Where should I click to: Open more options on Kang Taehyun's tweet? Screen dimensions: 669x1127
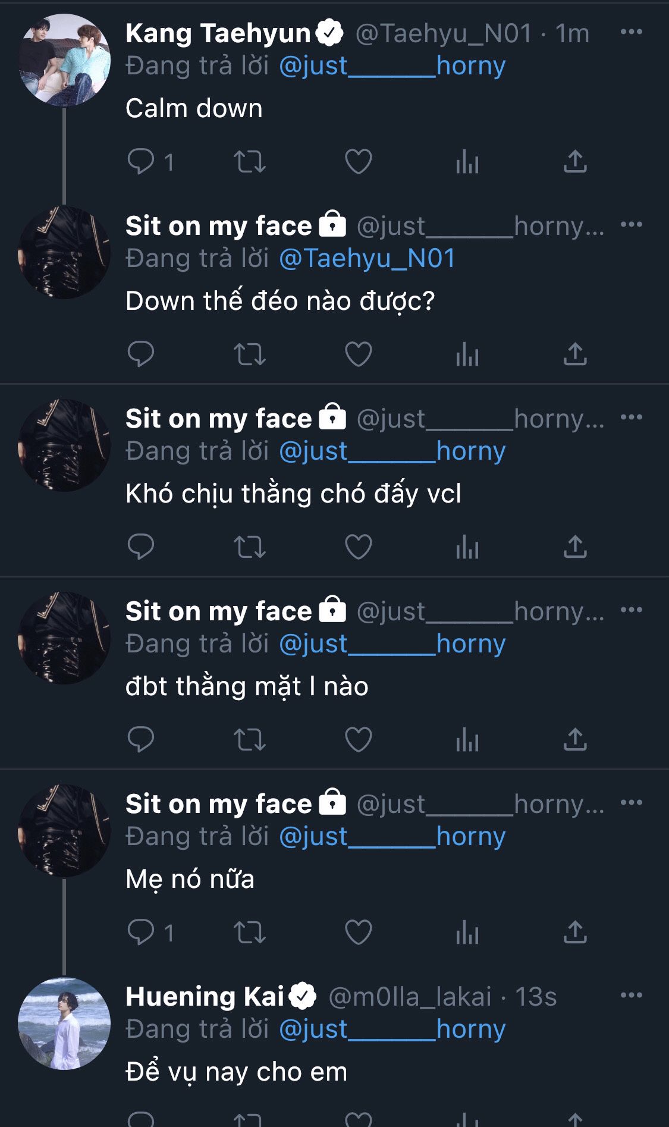coord(631,32)
